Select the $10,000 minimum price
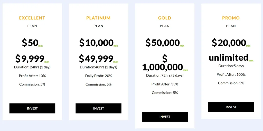 [x=96, y=43]
